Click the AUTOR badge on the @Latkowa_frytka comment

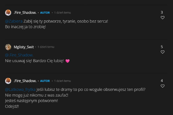45,81
